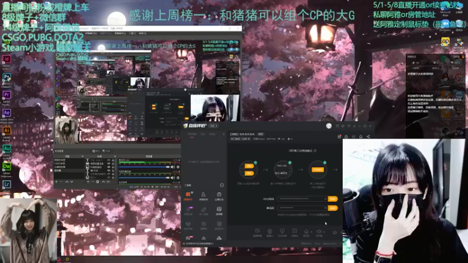468x263 pixels.
Task: Click the speaker icon in 直播伴侣 bottom bar
Action: pyautogui.click(x=319, y=231)
